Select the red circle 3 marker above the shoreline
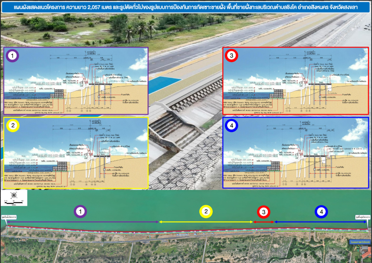 (x=263, y=212)
